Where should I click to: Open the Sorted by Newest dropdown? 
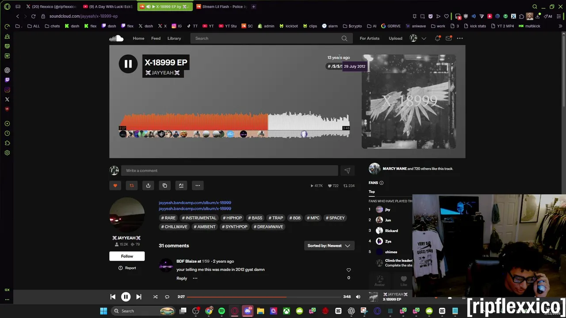pyautogui.click(x=329, y=246)
